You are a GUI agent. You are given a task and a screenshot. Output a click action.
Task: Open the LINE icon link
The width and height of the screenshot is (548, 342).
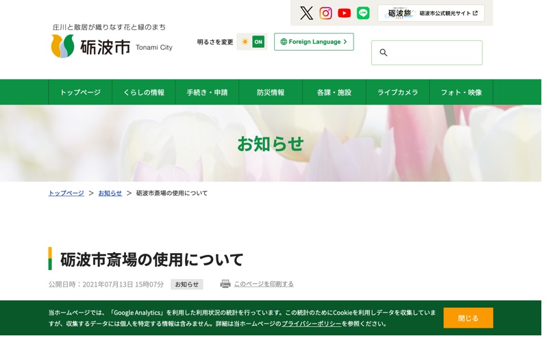click(x=363, y=13)
